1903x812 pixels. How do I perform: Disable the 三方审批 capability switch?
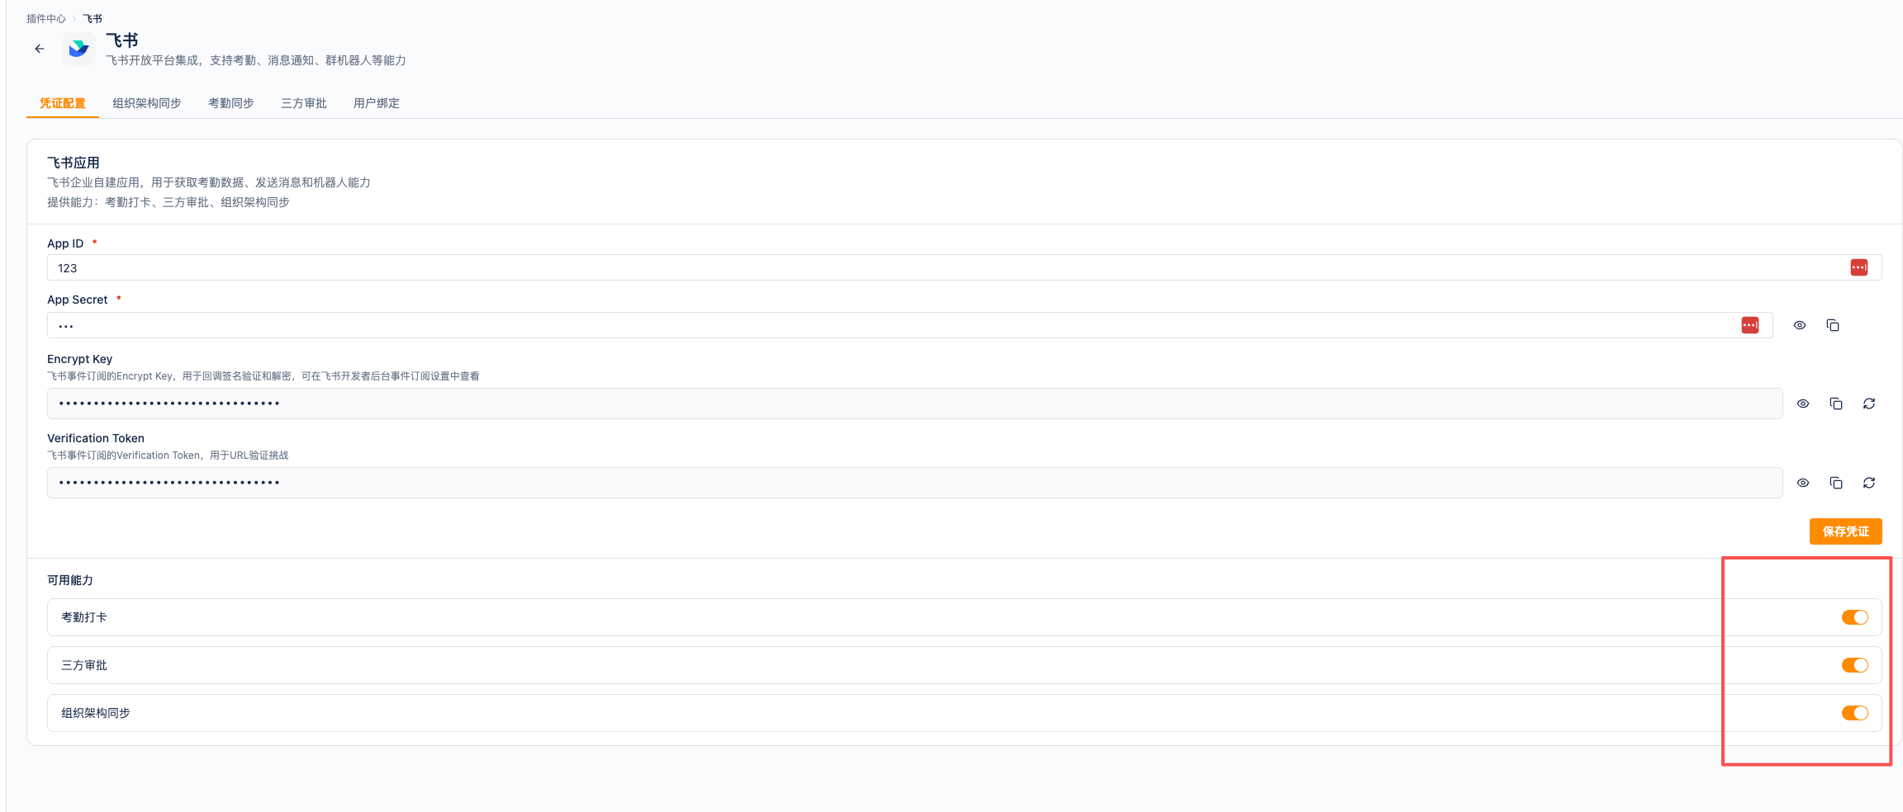click(x=1854, y=665)
